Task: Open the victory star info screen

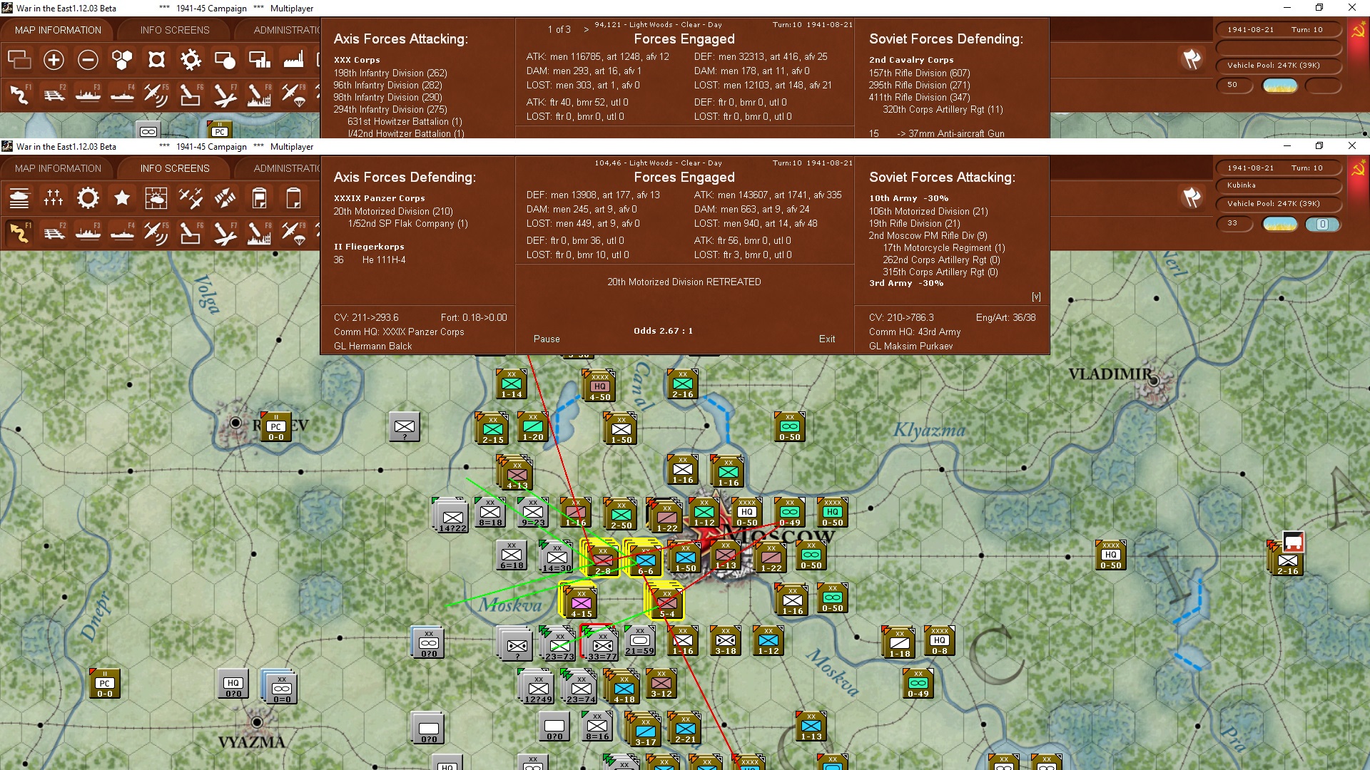Action: pyautogui.click(x=122, y=198)
